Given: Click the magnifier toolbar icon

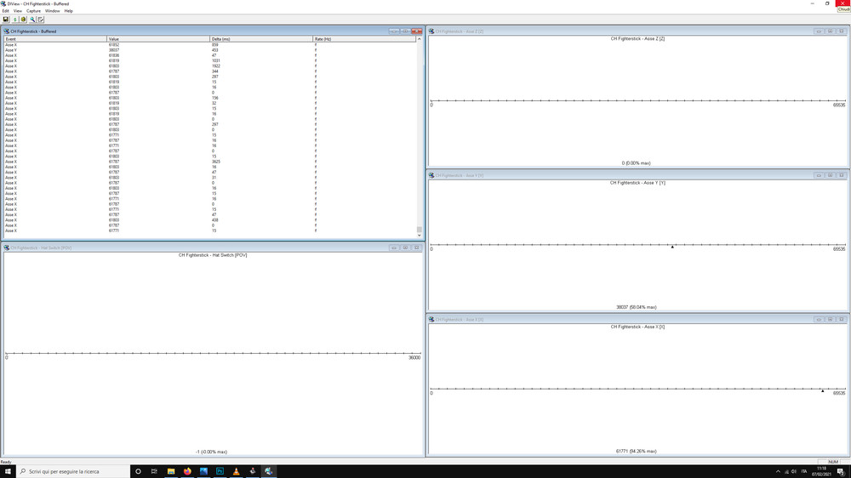Looking at the screenshot, I should coord(32,19).
